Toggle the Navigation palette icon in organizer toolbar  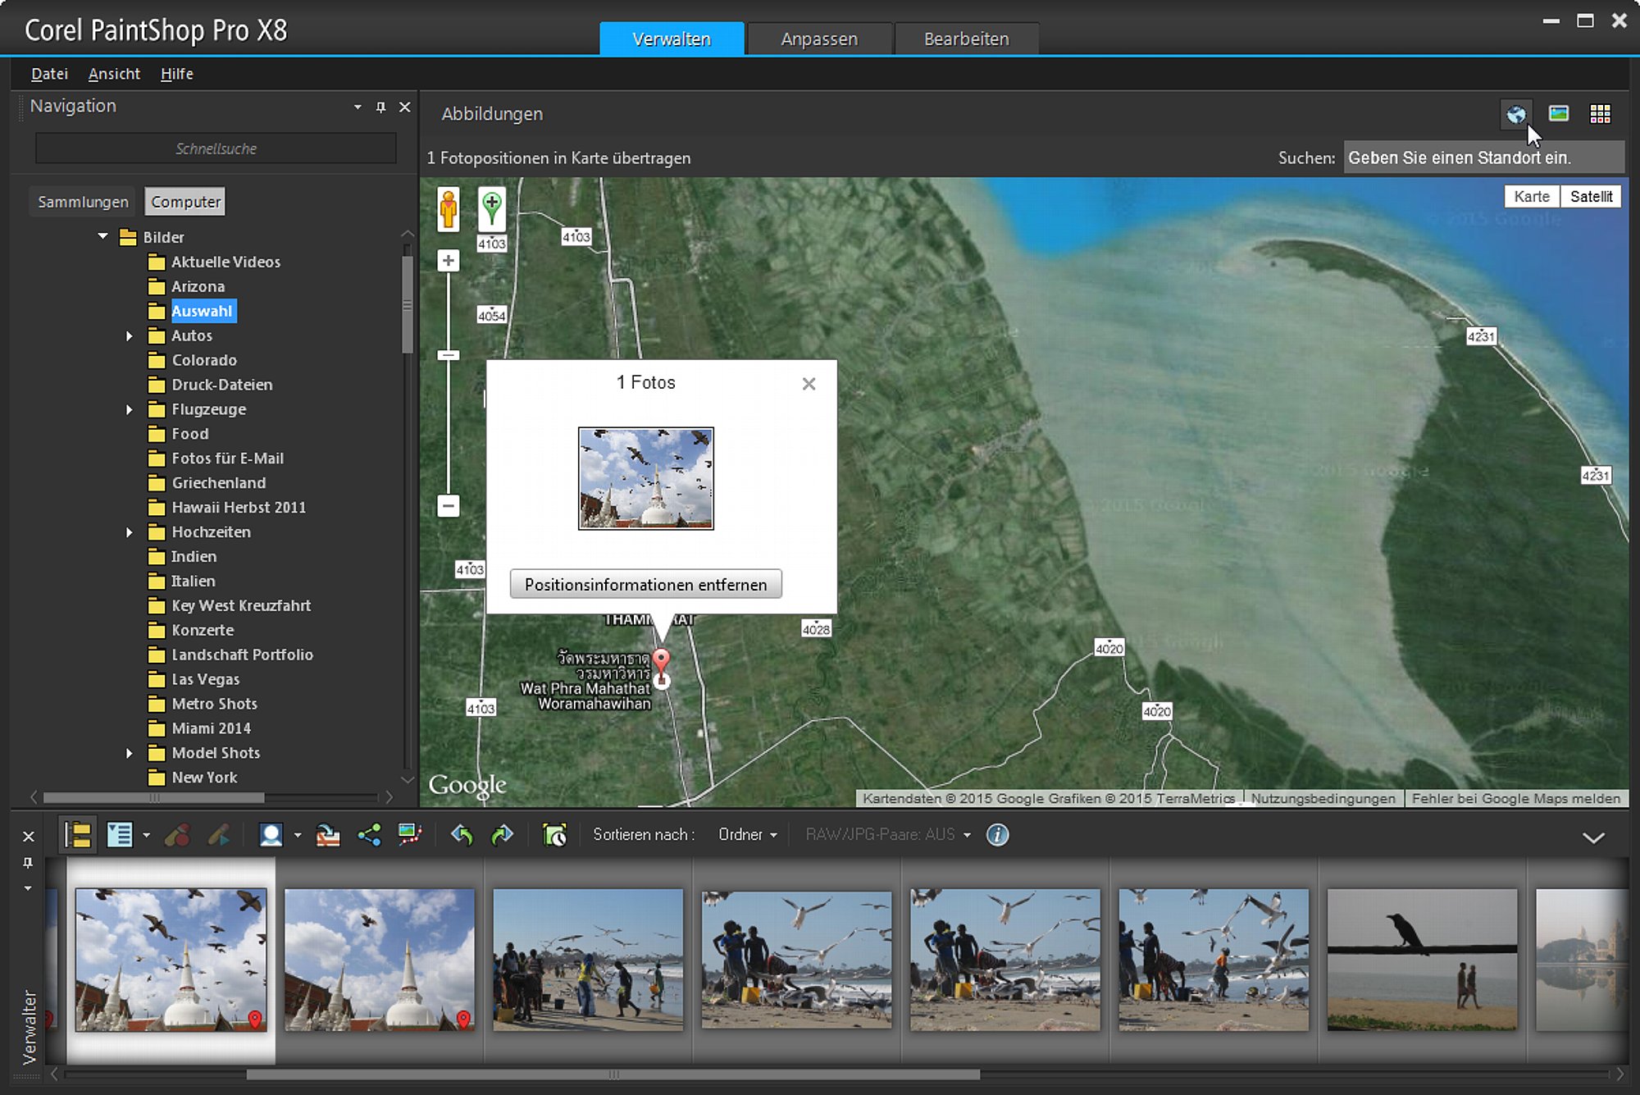tap(79, 835)
